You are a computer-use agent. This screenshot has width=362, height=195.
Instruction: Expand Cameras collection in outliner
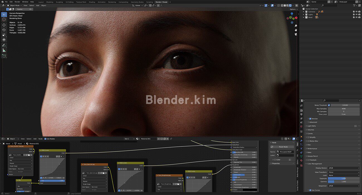304,12
